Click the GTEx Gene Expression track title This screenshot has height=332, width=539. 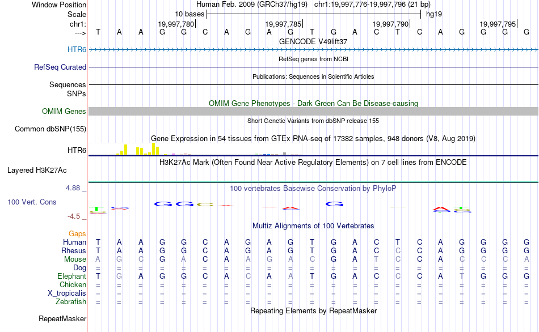[x=313, y=139]
